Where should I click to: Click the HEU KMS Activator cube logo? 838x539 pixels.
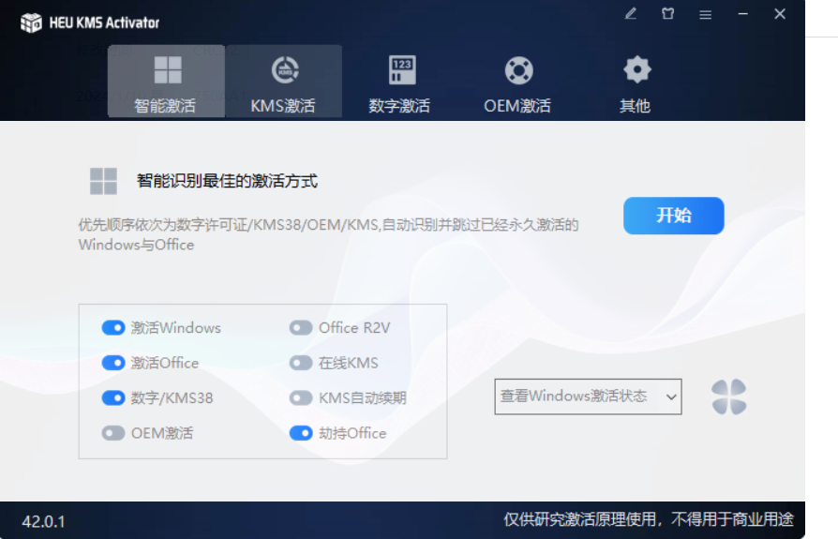pos(31,22)
